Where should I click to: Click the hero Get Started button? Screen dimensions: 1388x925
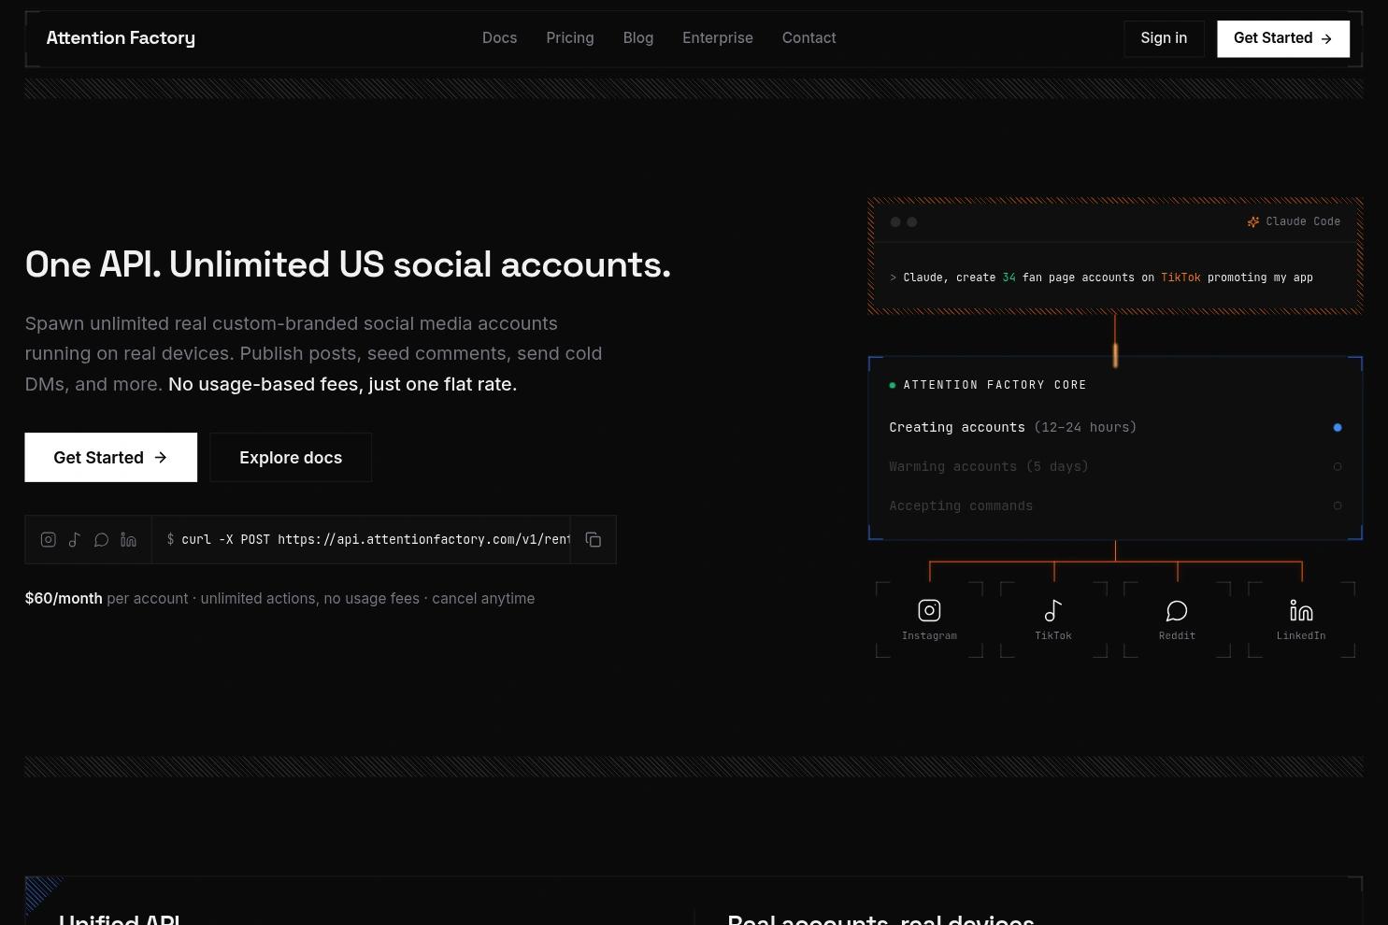111,458
